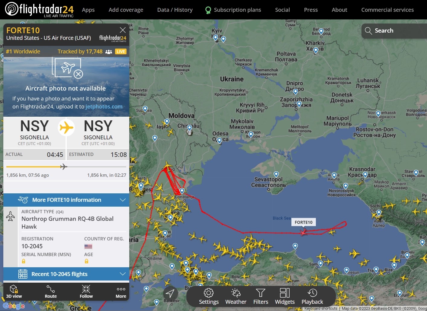
Task: Open the jetphotos.com link
Action: [104, 106]
